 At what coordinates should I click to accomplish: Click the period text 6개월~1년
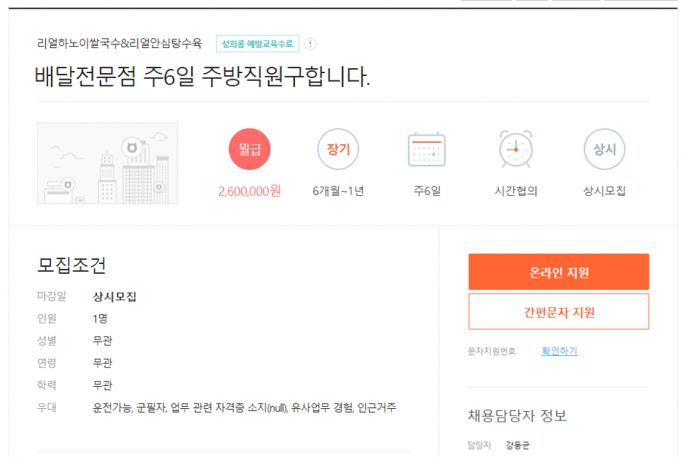click(338, 191)
